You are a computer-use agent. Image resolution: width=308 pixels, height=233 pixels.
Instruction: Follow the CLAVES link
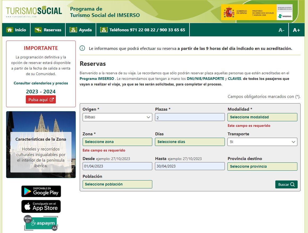click(x=235, y=79)
